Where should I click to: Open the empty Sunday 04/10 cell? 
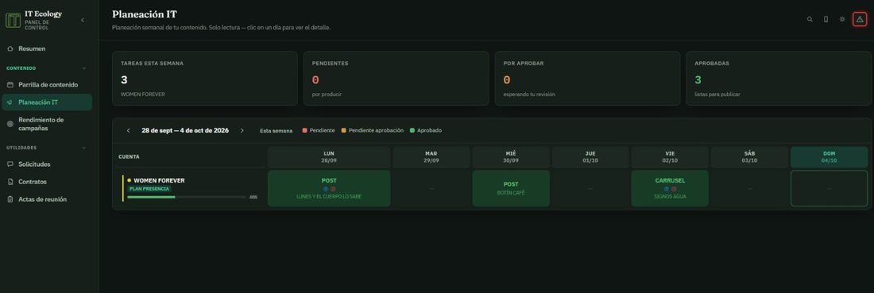829,188
